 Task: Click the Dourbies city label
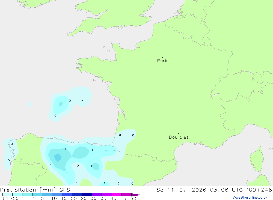(x=179, y=137)
